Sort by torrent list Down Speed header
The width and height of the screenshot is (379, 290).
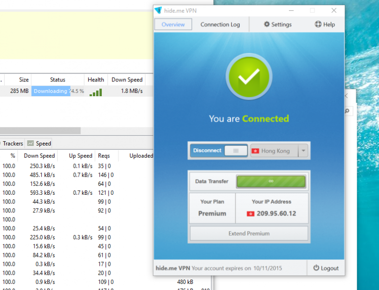[x=126, y=80]
